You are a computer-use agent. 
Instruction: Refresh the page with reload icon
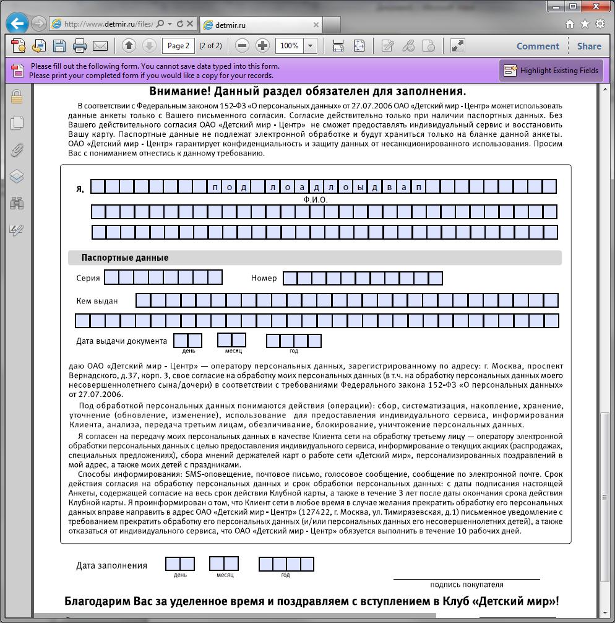point(180,24)
